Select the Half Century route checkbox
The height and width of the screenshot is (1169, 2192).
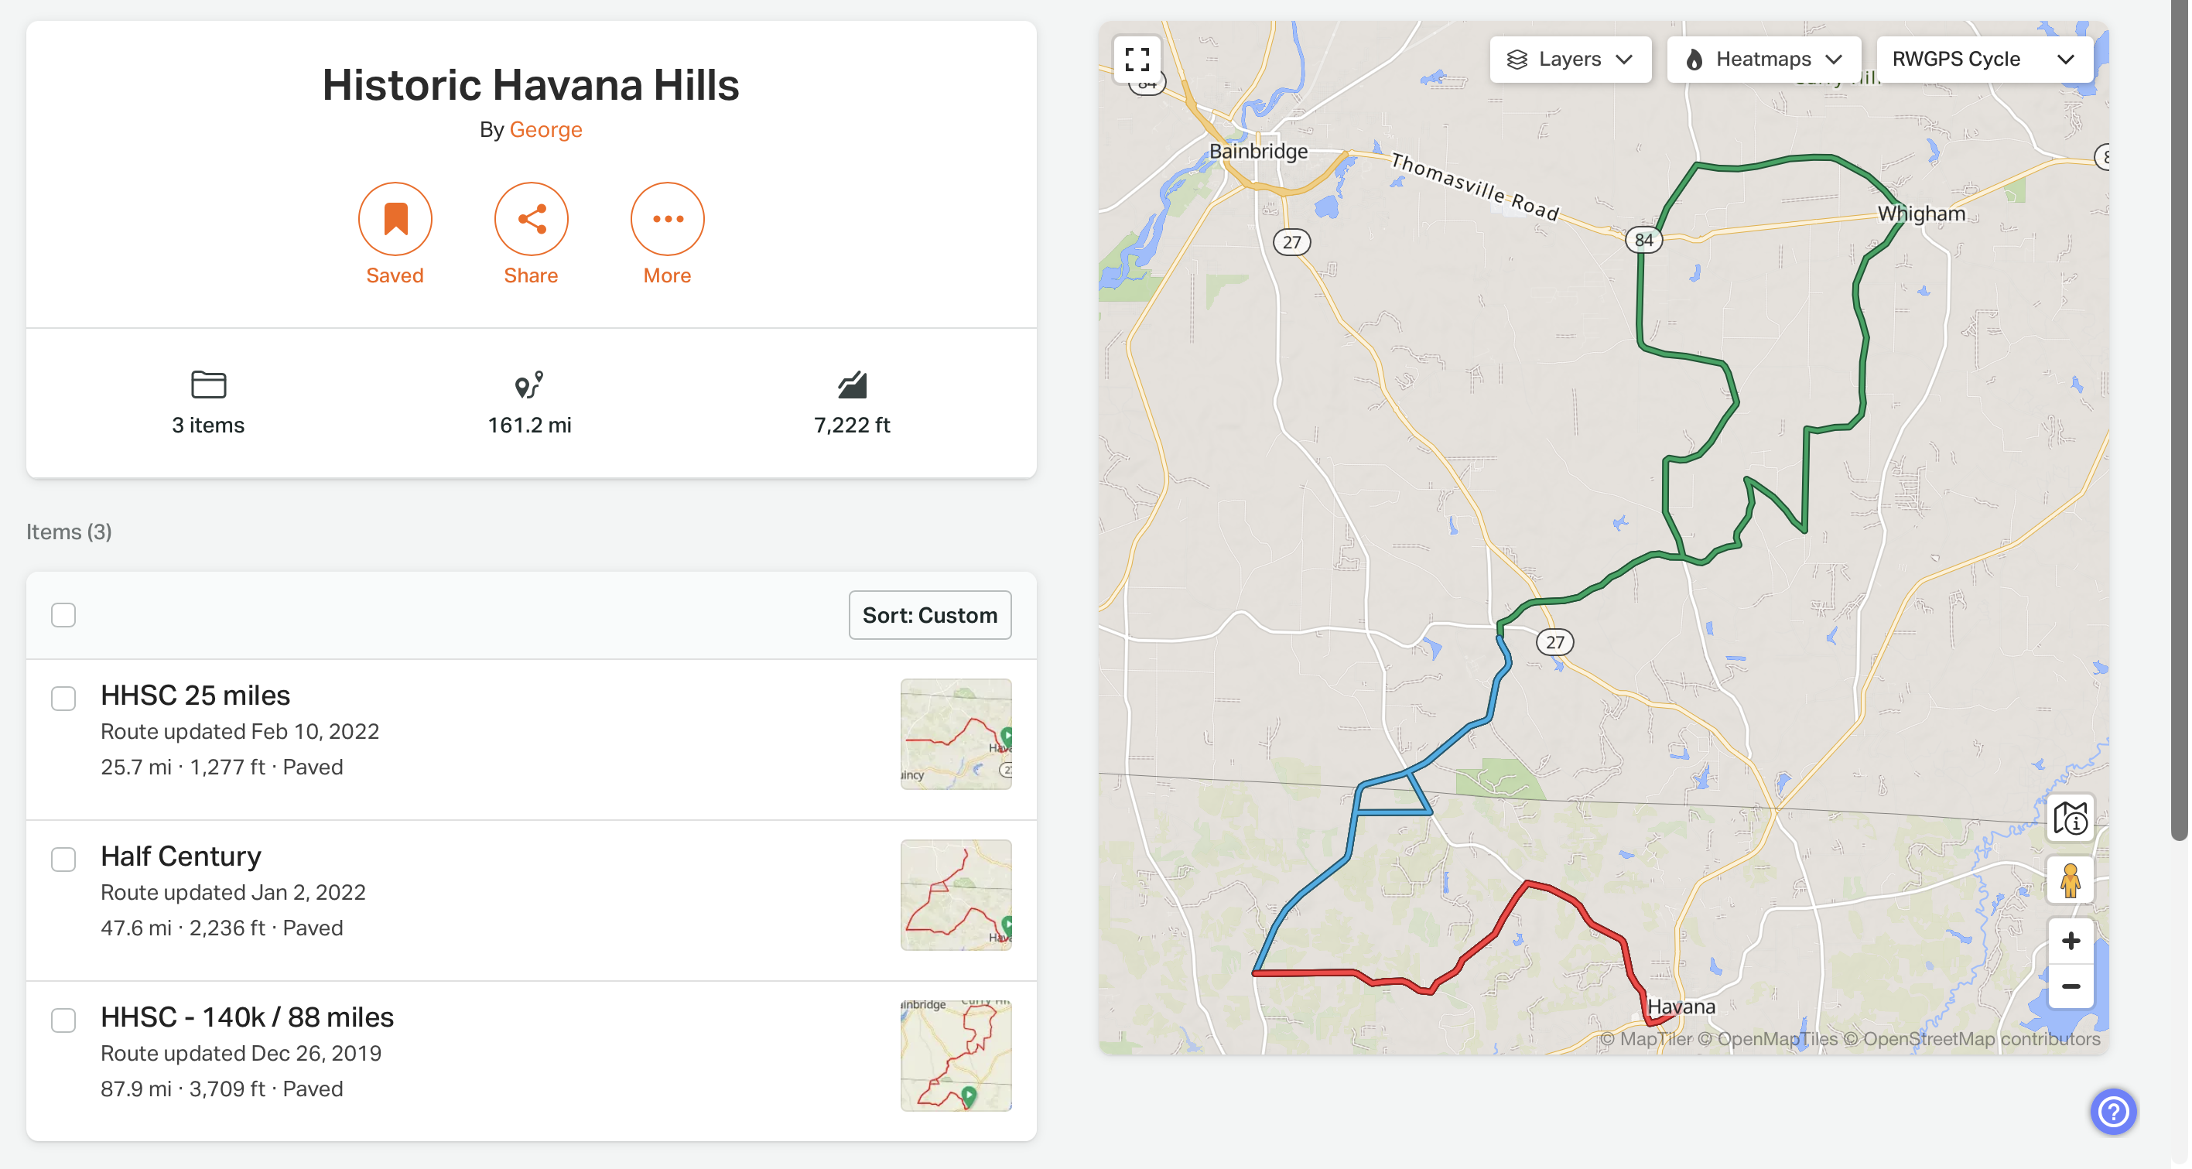coord(63,860)
